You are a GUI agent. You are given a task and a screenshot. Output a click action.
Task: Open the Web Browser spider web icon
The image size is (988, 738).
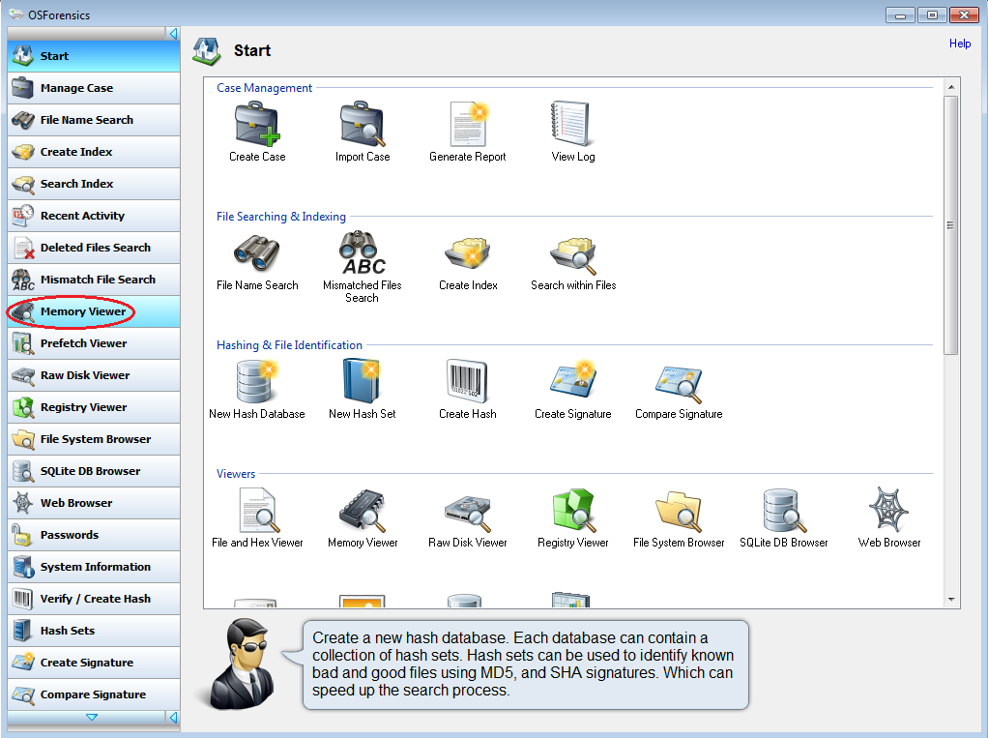tap(889, 510)
